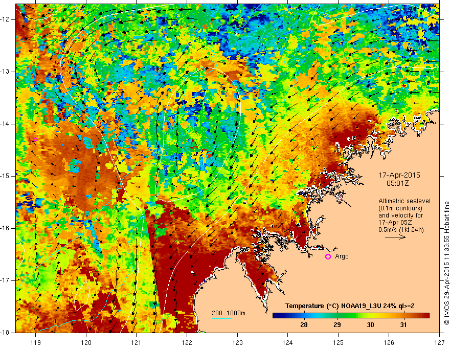450x348 pixels.
Task: Click the '30' color bar tick label
Action: [370, 325]
